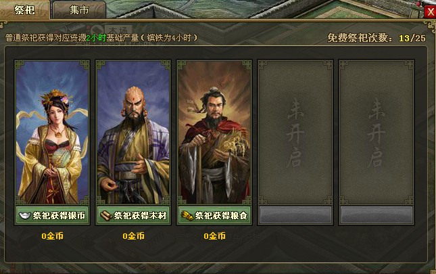Click the 免费祭祀次数 13/25 counter
This screenshot has height=274, width=436.
[x=377, y=38]
